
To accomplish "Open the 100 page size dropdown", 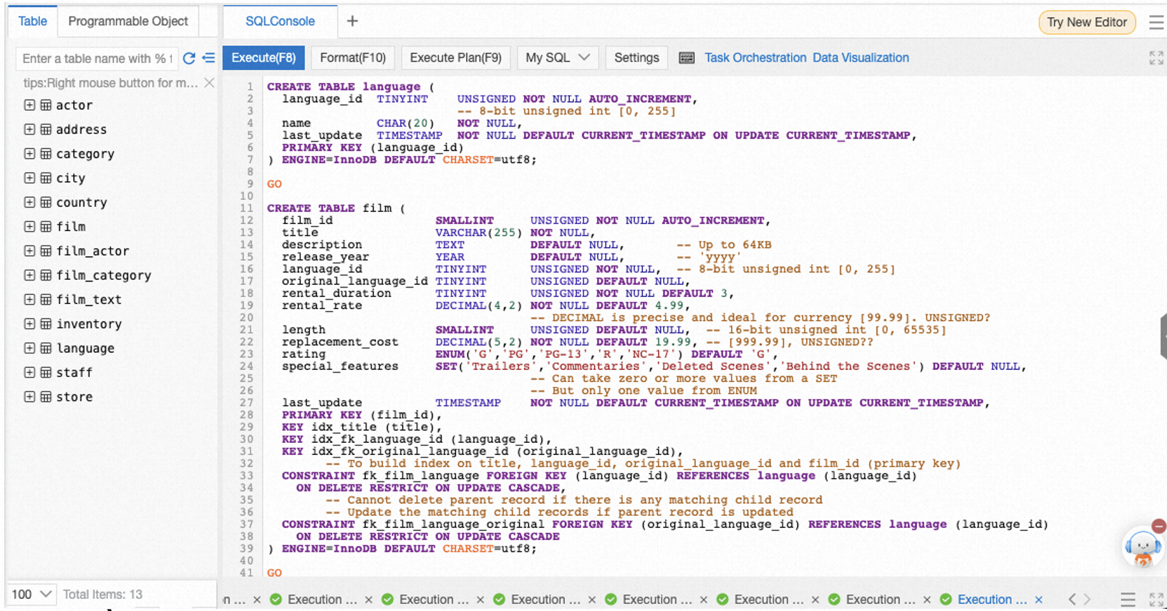I will 32,594.
